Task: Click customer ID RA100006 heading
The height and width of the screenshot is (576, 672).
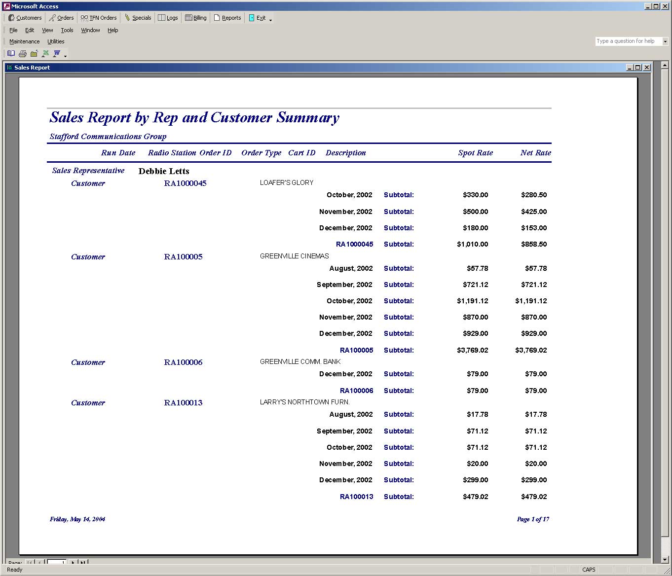Action: [x=183, y=362]
